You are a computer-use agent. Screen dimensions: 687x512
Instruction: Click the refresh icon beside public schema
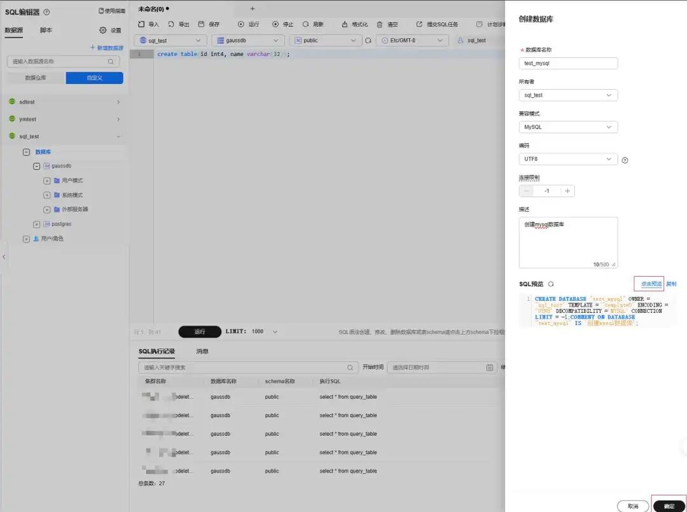coord(368,40)
